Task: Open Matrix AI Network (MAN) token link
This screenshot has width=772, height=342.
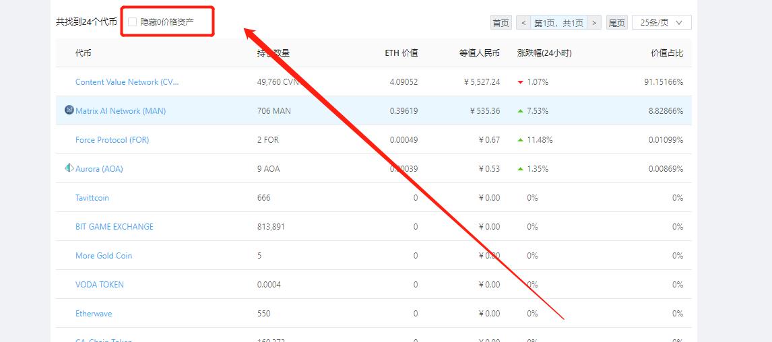Action: [121, 111]
